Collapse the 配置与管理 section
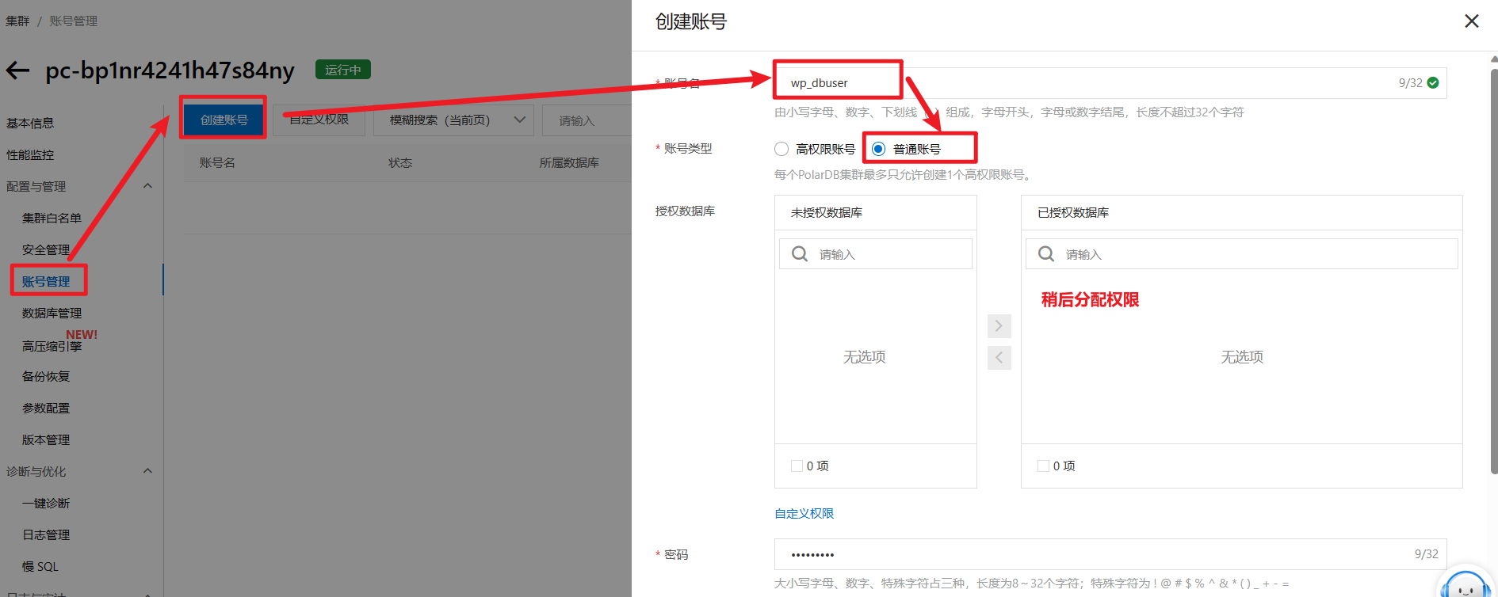 pos(147,186)
